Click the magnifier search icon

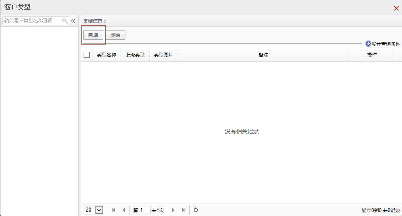[65, 21]
